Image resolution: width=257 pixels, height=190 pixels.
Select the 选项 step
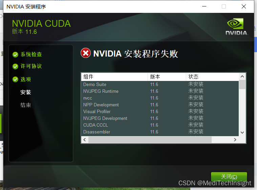tap(26, 79)
